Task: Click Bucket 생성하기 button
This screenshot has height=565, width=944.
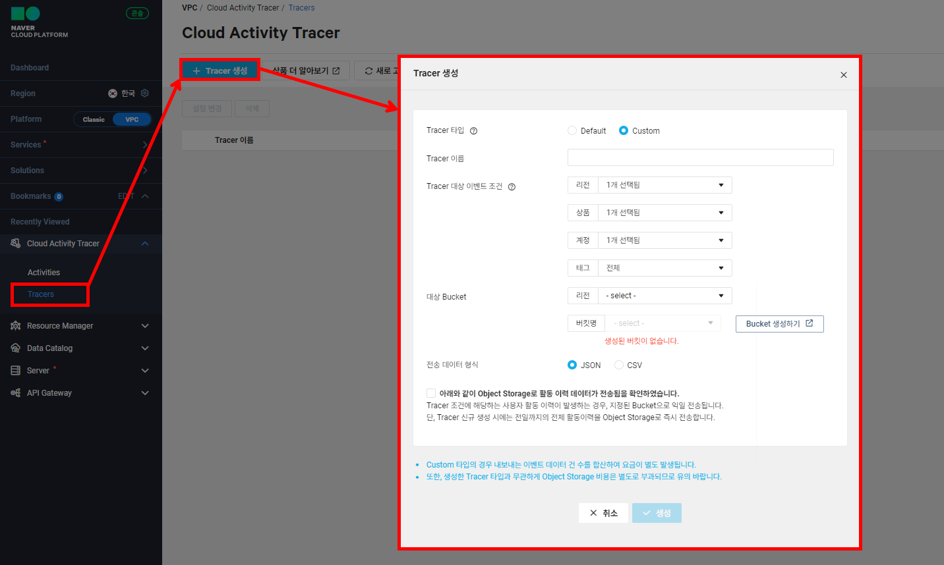Action: (780, 324)
